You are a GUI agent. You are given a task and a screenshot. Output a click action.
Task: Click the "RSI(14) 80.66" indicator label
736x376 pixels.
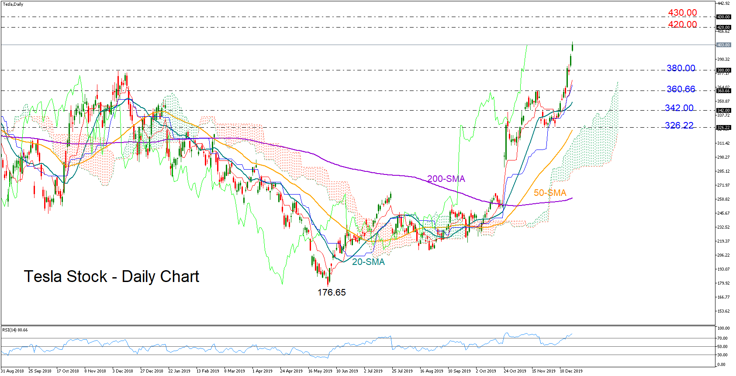point(15,330)
